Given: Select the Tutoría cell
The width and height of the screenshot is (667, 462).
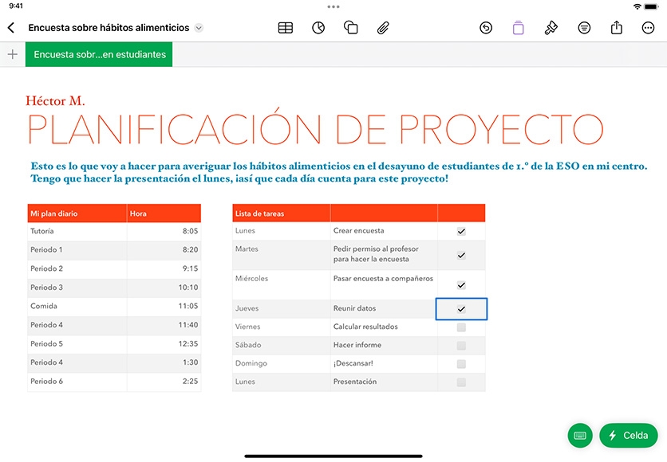Looking at the screenshot, I should point(77,232).
